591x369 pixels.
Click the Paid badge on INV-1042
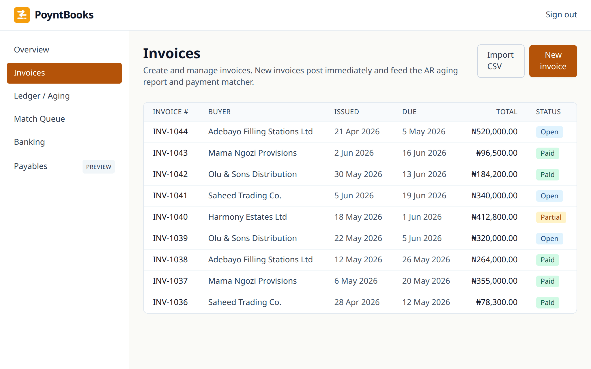[x=547, y=175]
